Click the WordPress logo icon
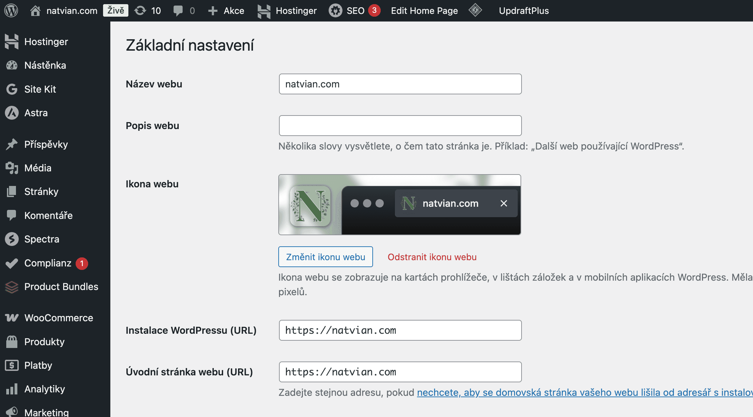This screenshot has height=417, width=753. [11, 10]
